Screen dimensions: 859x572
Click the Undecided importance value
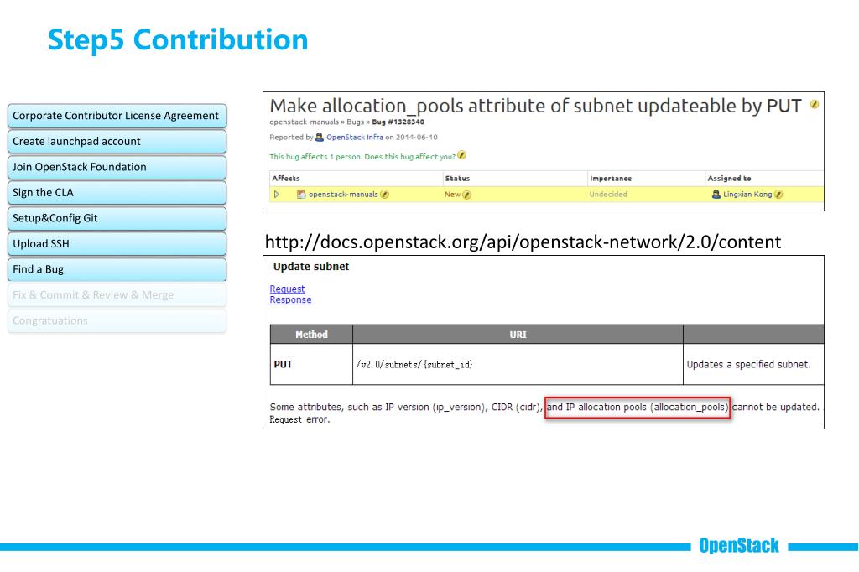click(x=608, y=194)
